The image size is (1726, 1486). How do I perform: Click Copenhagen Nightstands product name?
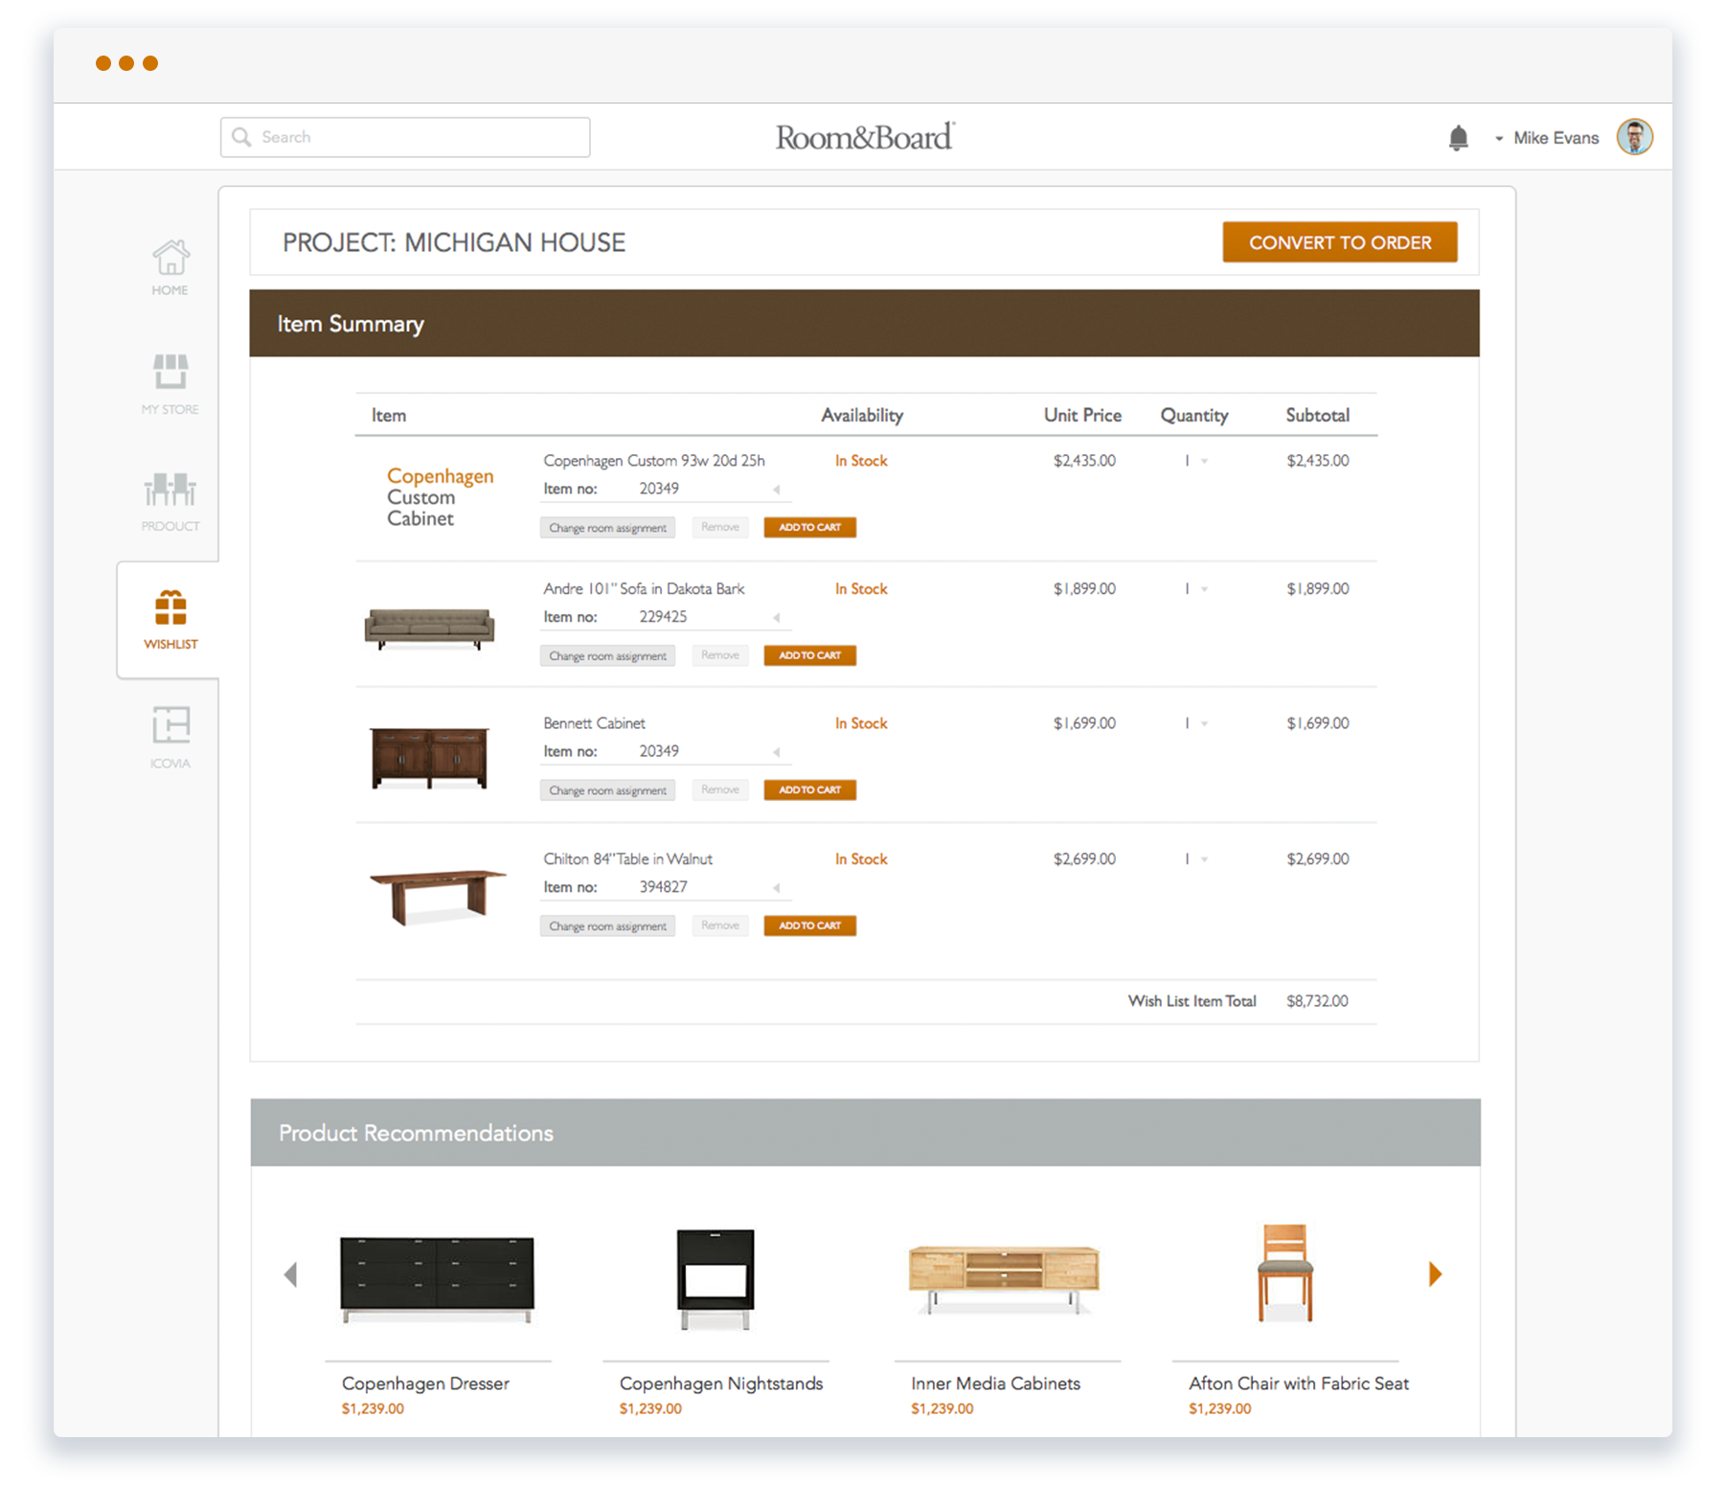coord(721,1383)
